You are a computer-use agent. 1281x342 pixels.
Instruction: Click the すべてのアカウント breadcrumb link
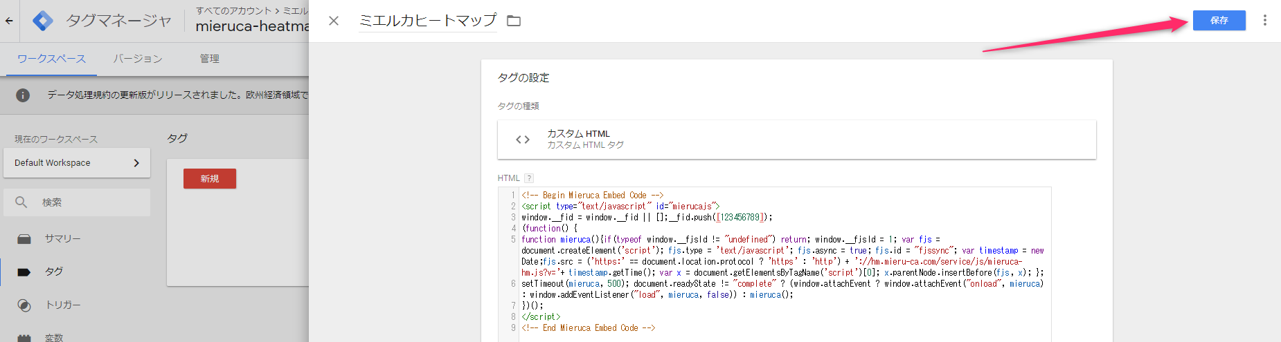point(233,10)
